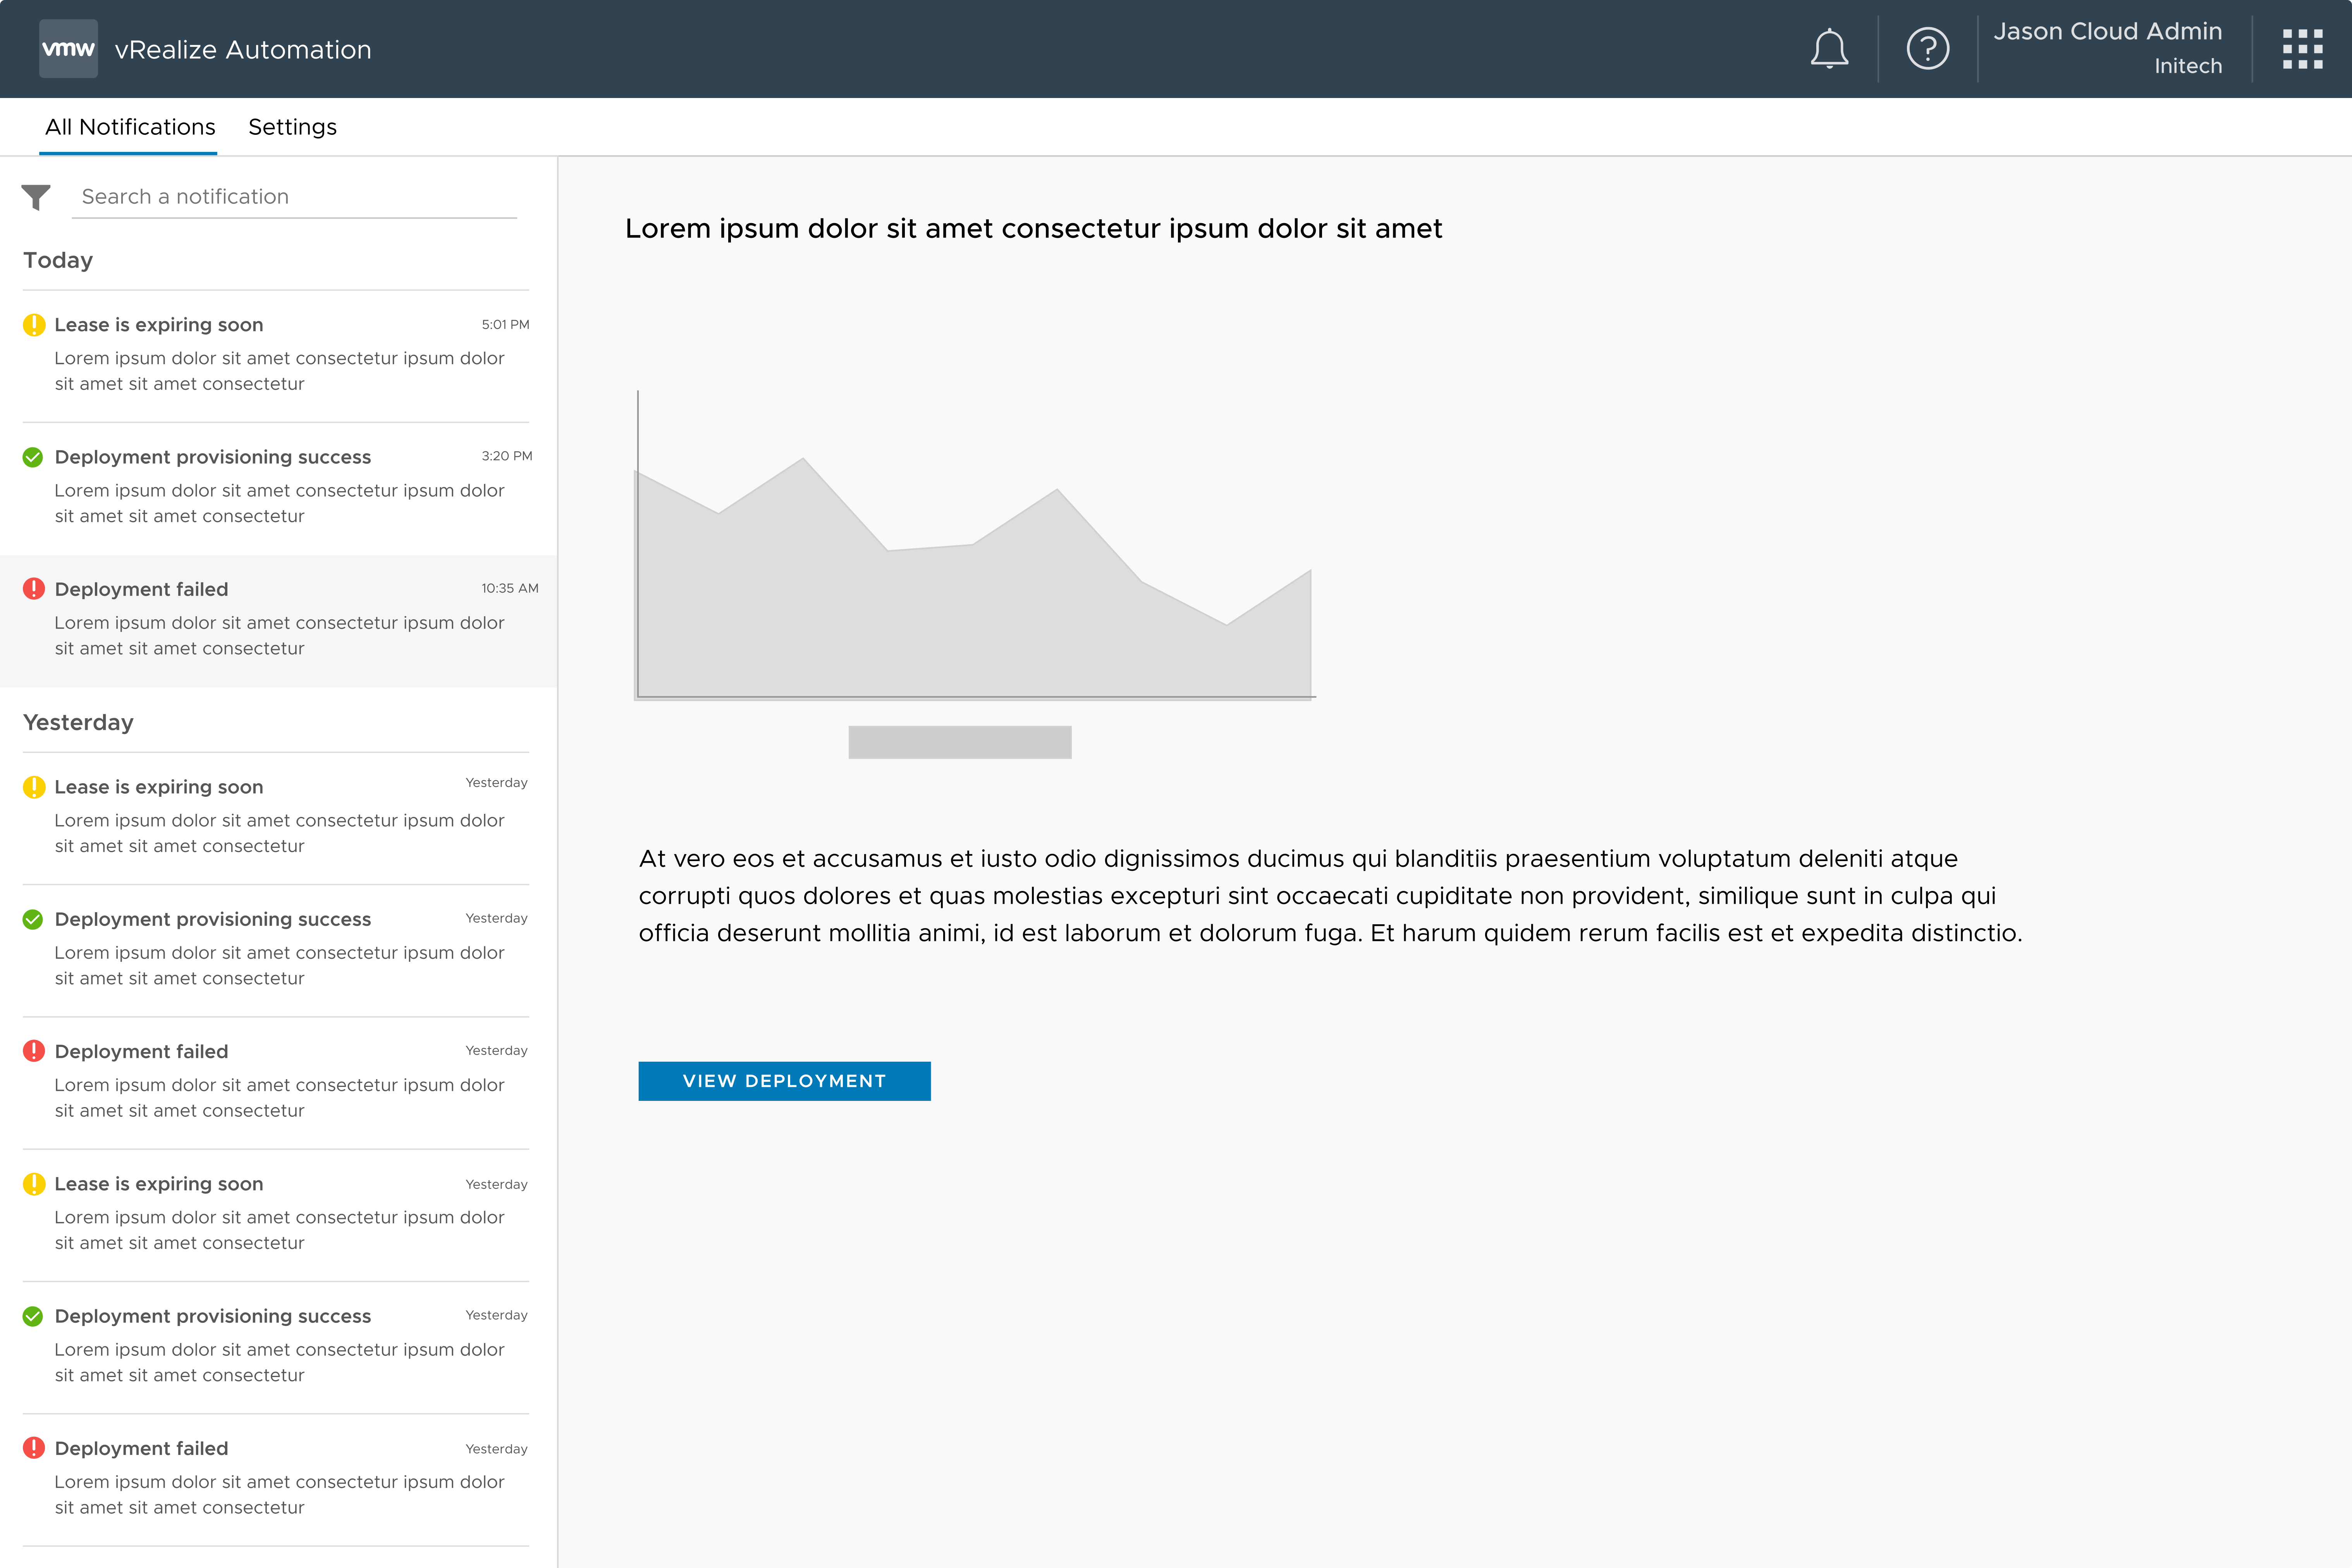This screenshot has width=2352, height=1568.
Task: Open the apps grid switcher
Action: 2302,48
